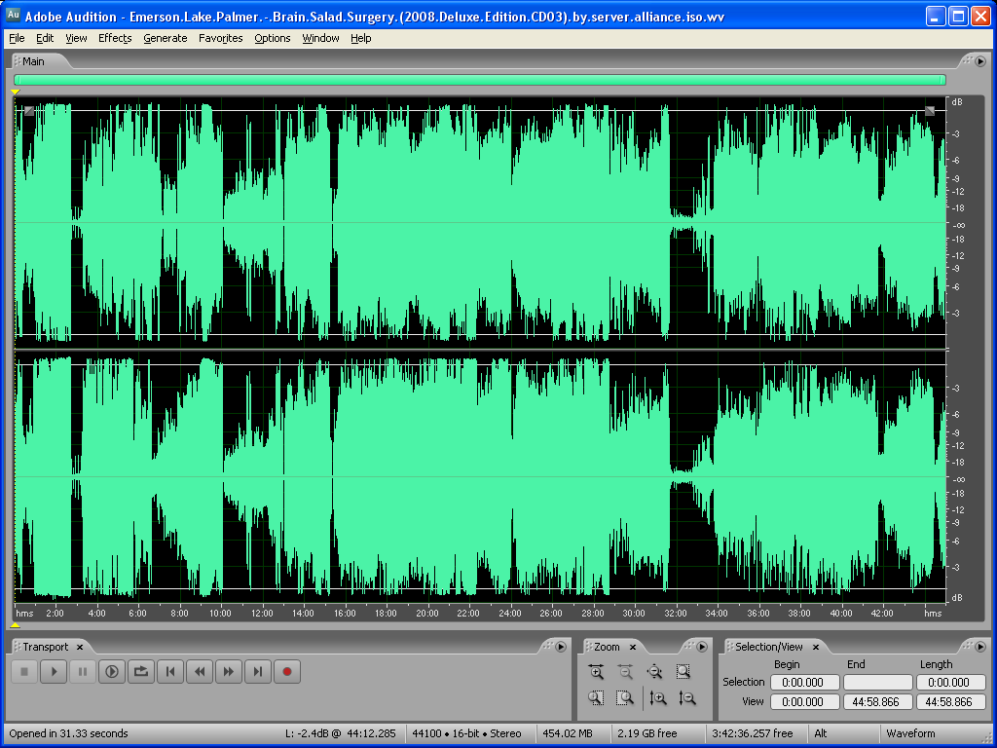Open the Window menu
Image resolution: width=997 pixels, height=748 pixels.
pos(320,38)
